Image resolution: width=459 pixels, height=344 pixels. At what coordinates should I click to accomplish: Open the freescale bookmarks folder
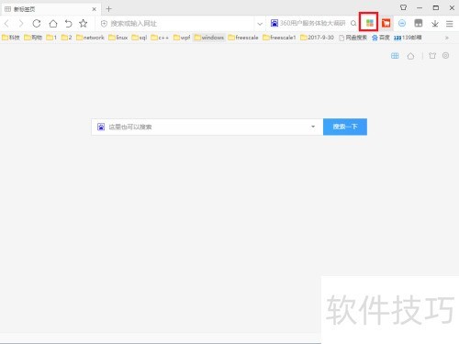(243, 38)
